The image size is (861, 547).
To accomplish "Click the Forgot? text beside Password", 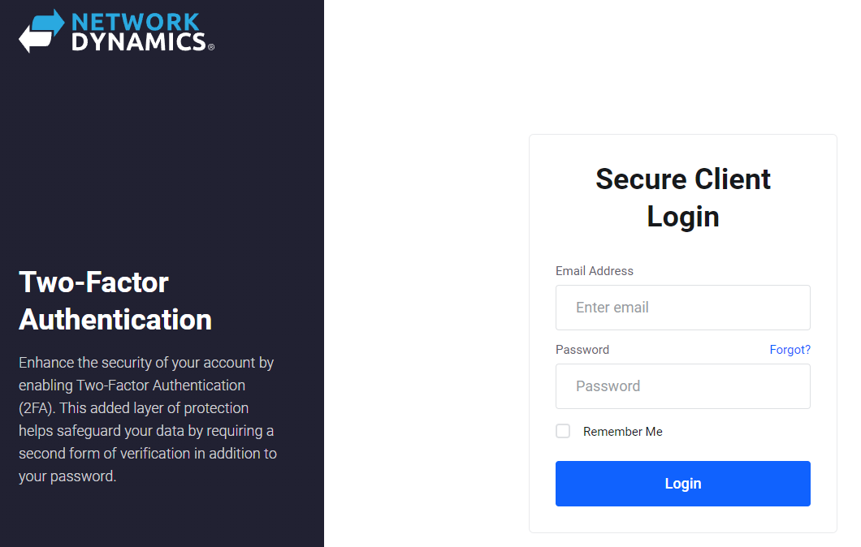I will pyautogui.click(x=790, y=349).
